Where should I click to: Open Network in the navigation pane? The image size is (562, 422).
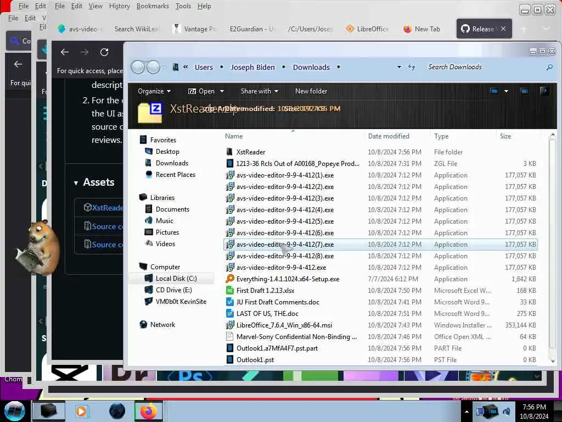[162, 325]
